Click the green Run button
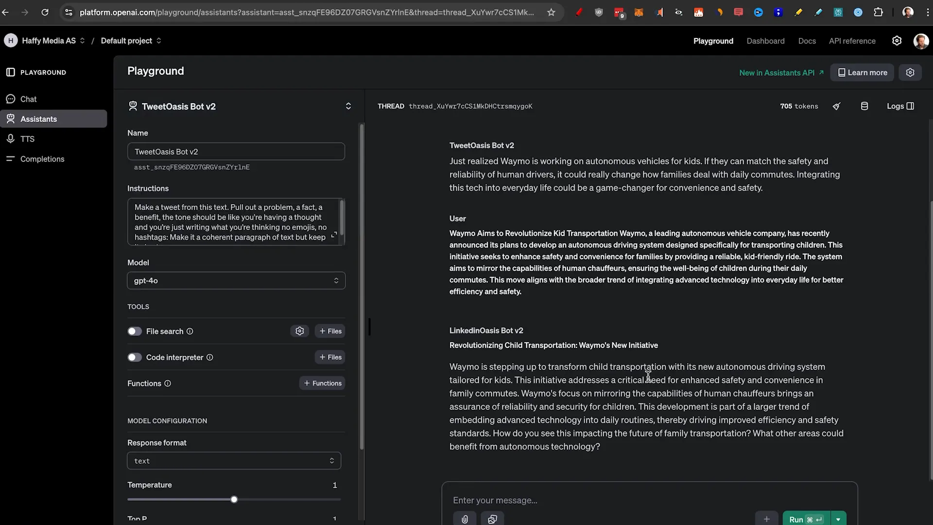This screenshot has height=525, width=933. 807,519
